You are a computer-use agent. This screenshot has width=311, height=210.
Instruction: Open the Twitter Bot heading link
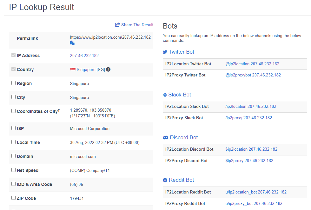[181, 52]
